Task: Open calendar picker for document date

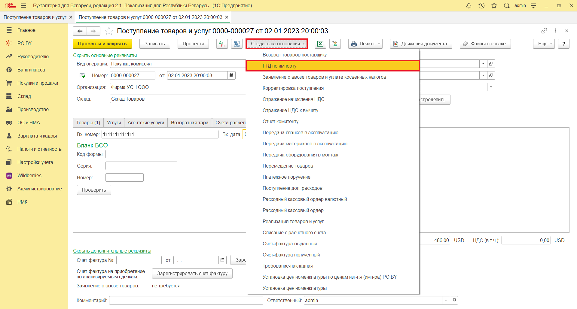Action: click(231, 75)
